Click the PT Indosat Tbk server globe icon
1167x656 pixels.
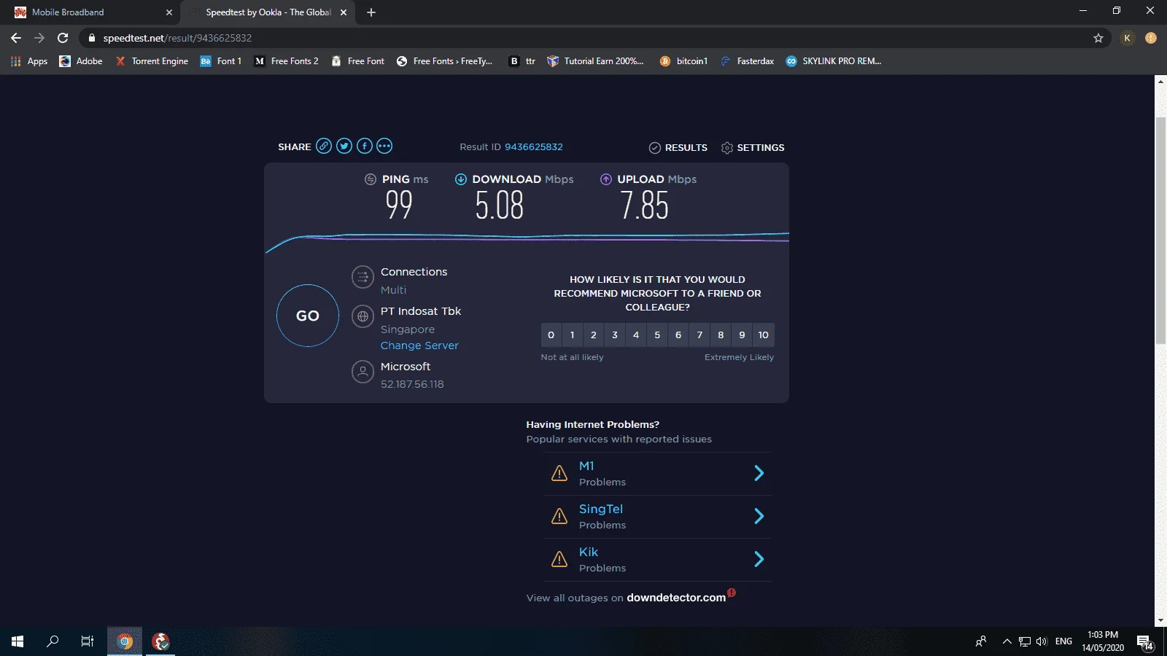(362, 316)
